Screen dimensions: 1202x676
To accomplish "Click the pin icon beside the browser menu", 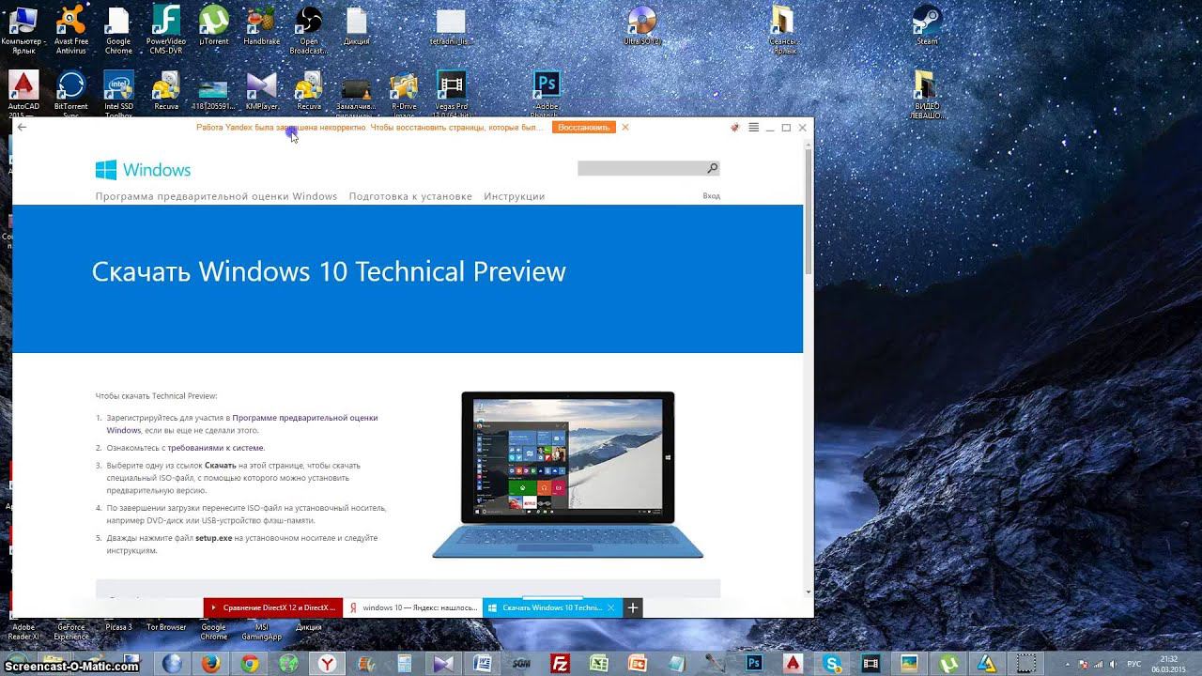I will (735, 127).
